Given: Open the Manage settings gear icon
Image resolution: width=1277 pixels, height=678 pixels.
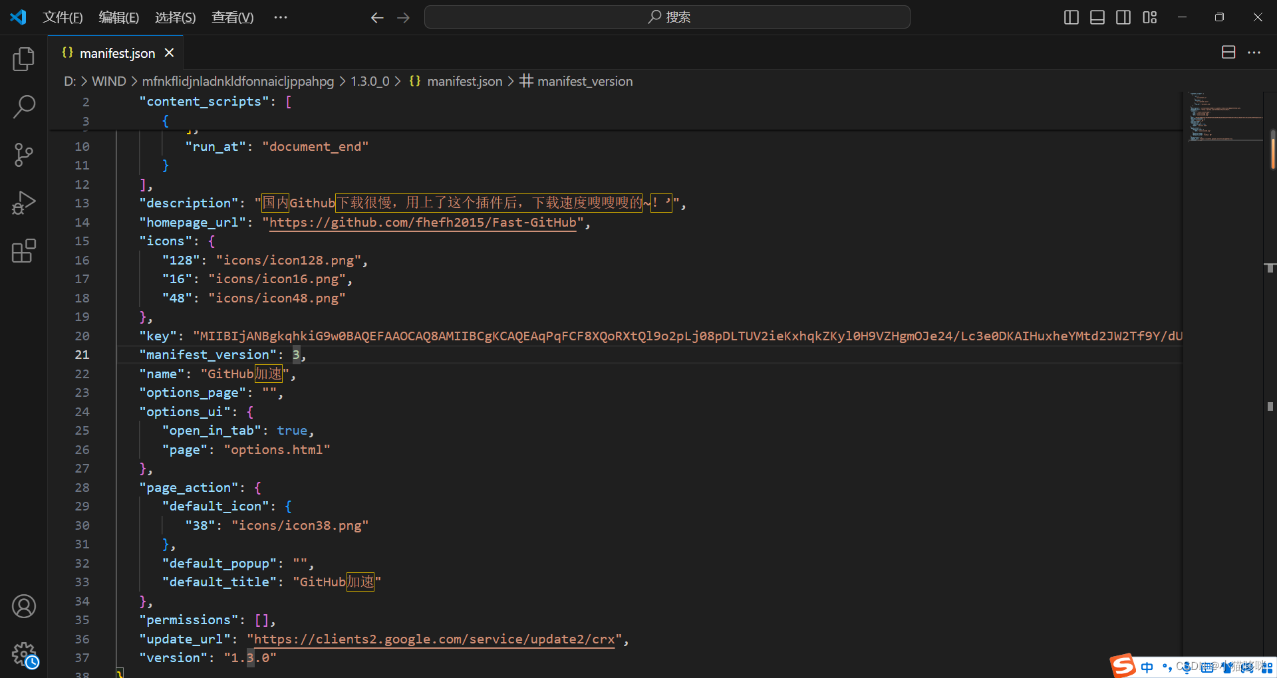Looking at the screenshot, I should (23, 653).
